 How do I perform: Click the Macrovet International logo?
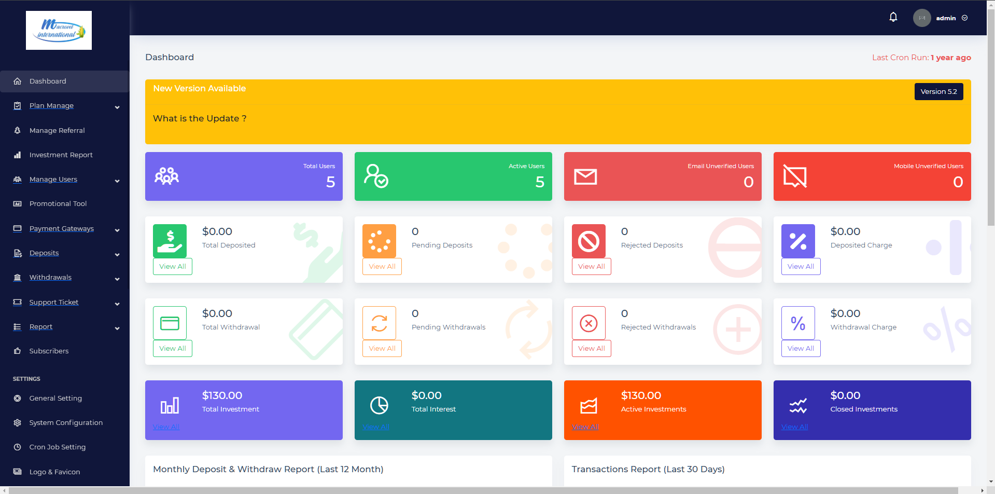tap(59, 30)
